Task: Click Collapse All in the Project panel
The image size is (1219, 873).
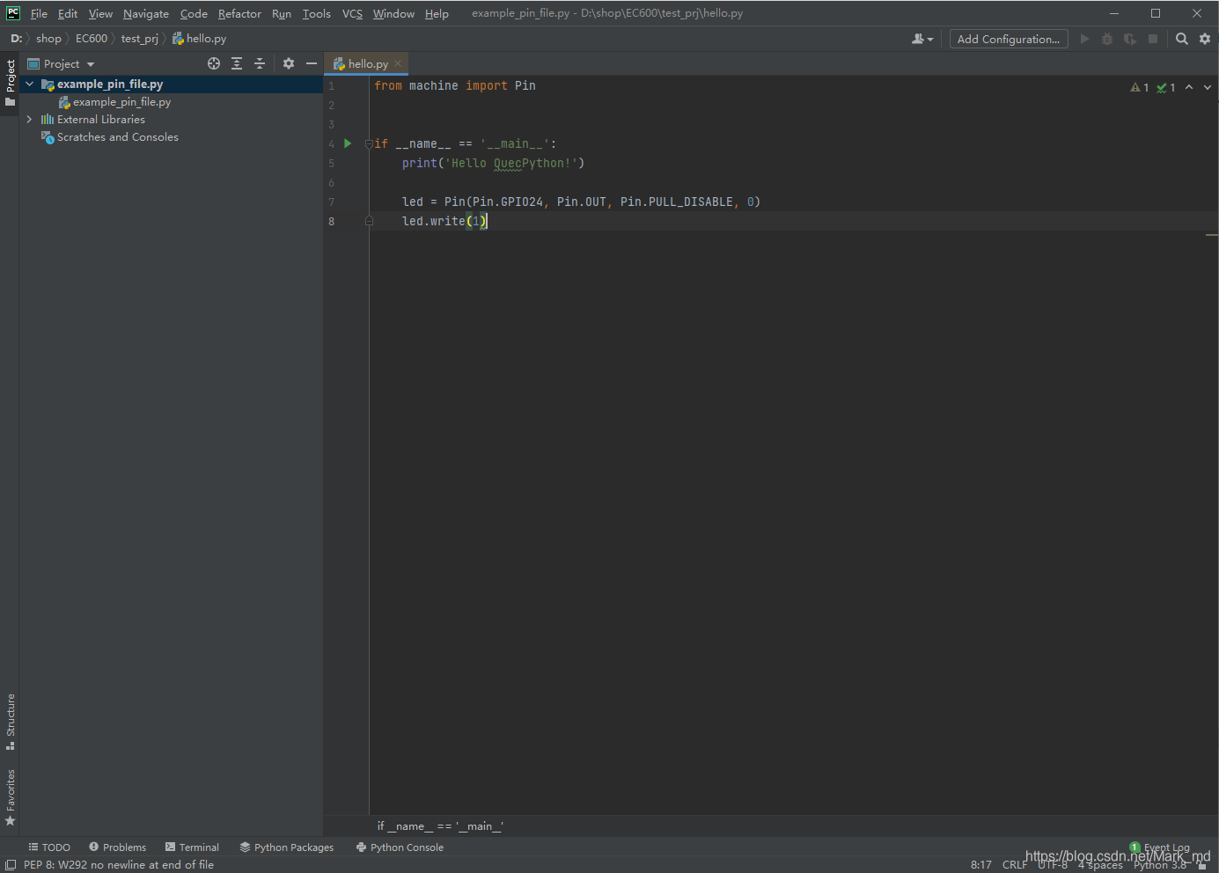Action: point(260,63)
